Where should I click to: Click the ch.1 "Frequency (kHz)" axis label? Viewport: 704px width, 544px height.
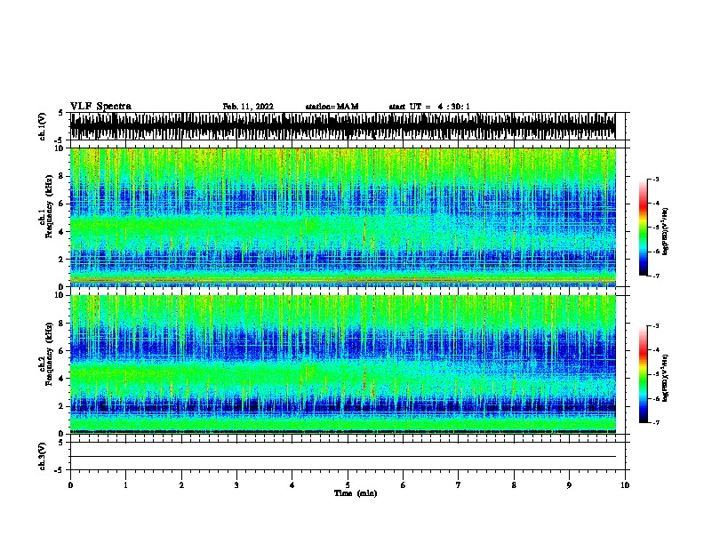click(x=50, y=207)
